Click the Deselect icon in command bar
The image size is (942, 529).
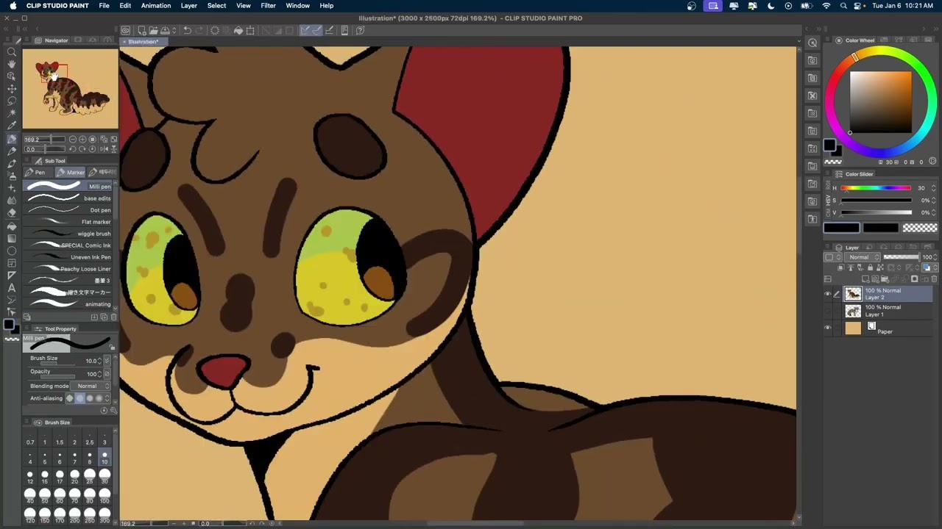point(266,30)
